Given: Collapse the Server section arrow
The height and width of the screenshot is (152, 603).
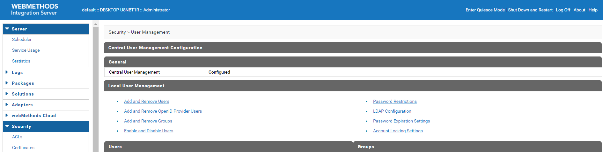Looking at the screenshot, I should click(7, 29).
